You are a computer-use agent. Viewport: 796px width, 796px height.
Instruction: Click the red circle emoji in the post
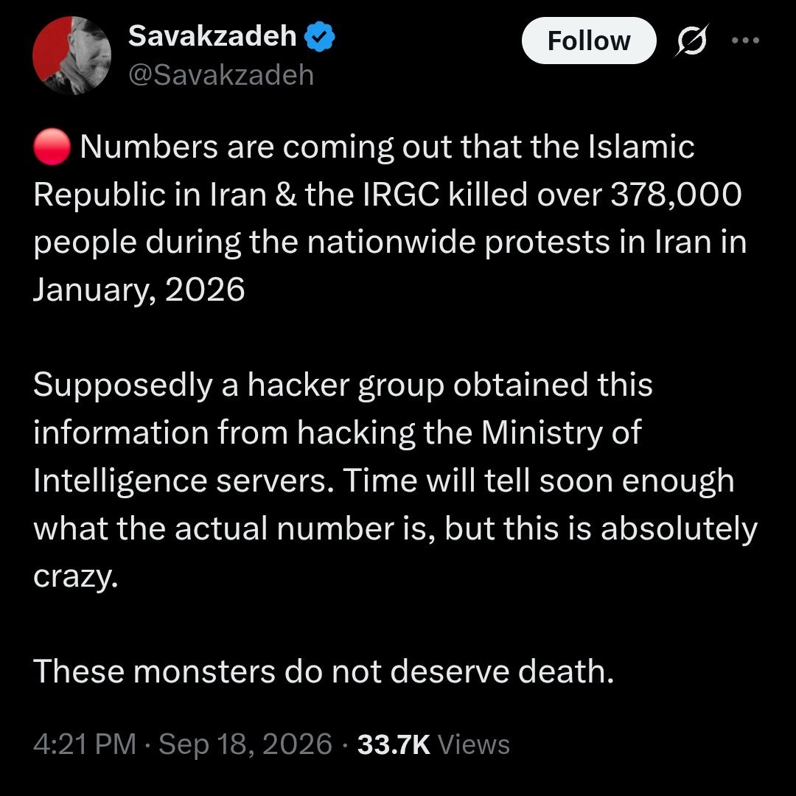pyautogui.click(x=52, y=147)
